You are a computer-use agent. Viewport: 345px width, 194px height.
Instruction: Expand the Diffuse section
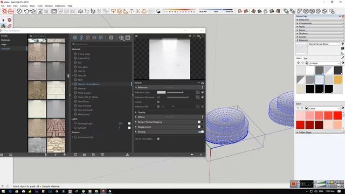(136, 117)
